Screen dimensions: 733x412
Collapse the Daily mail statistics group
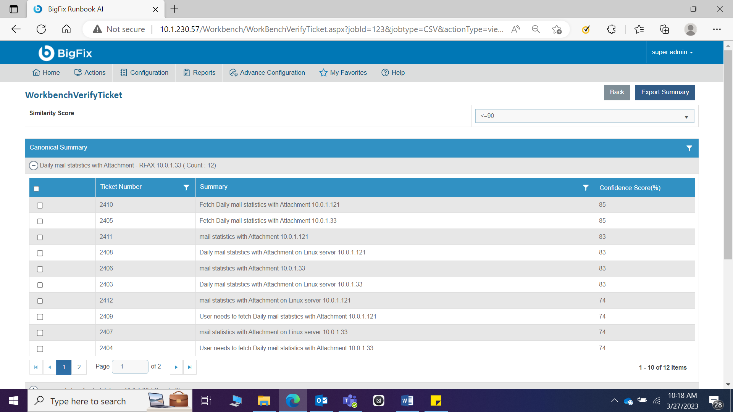point(34,166)
